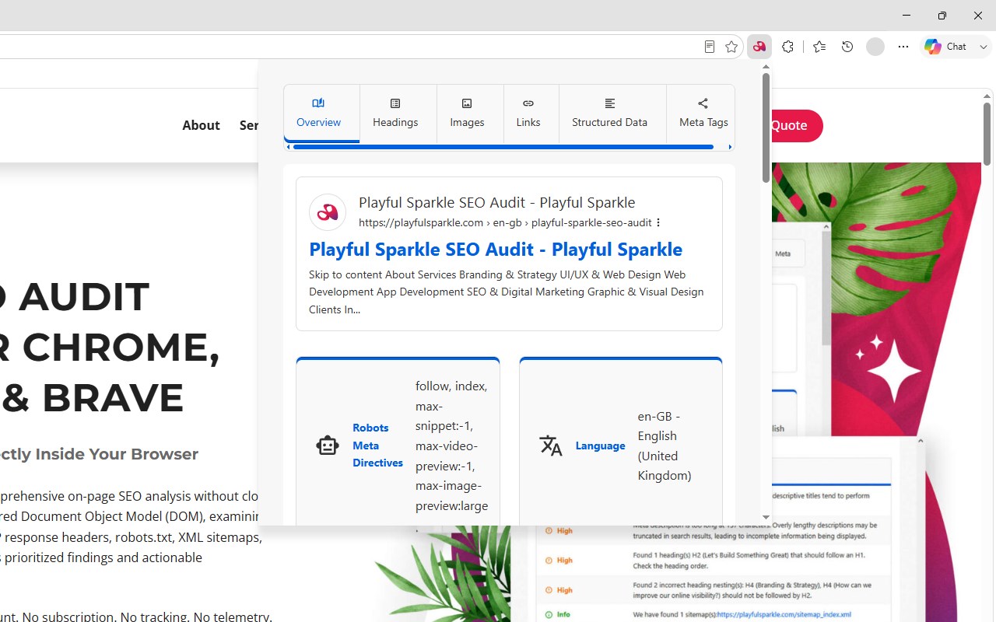
Task: Open the Favorites list in the toolbar
Action: tap(819, 47)
